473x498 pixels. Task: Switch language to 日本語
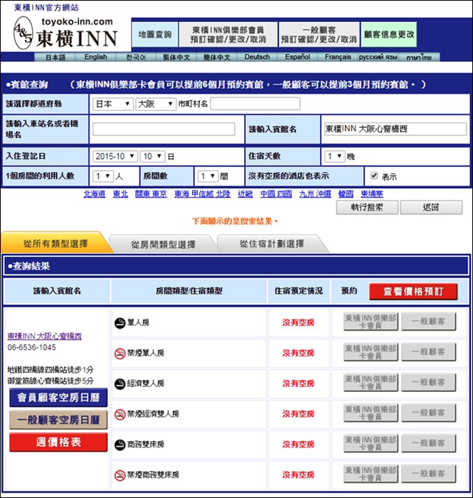point(55,57)
